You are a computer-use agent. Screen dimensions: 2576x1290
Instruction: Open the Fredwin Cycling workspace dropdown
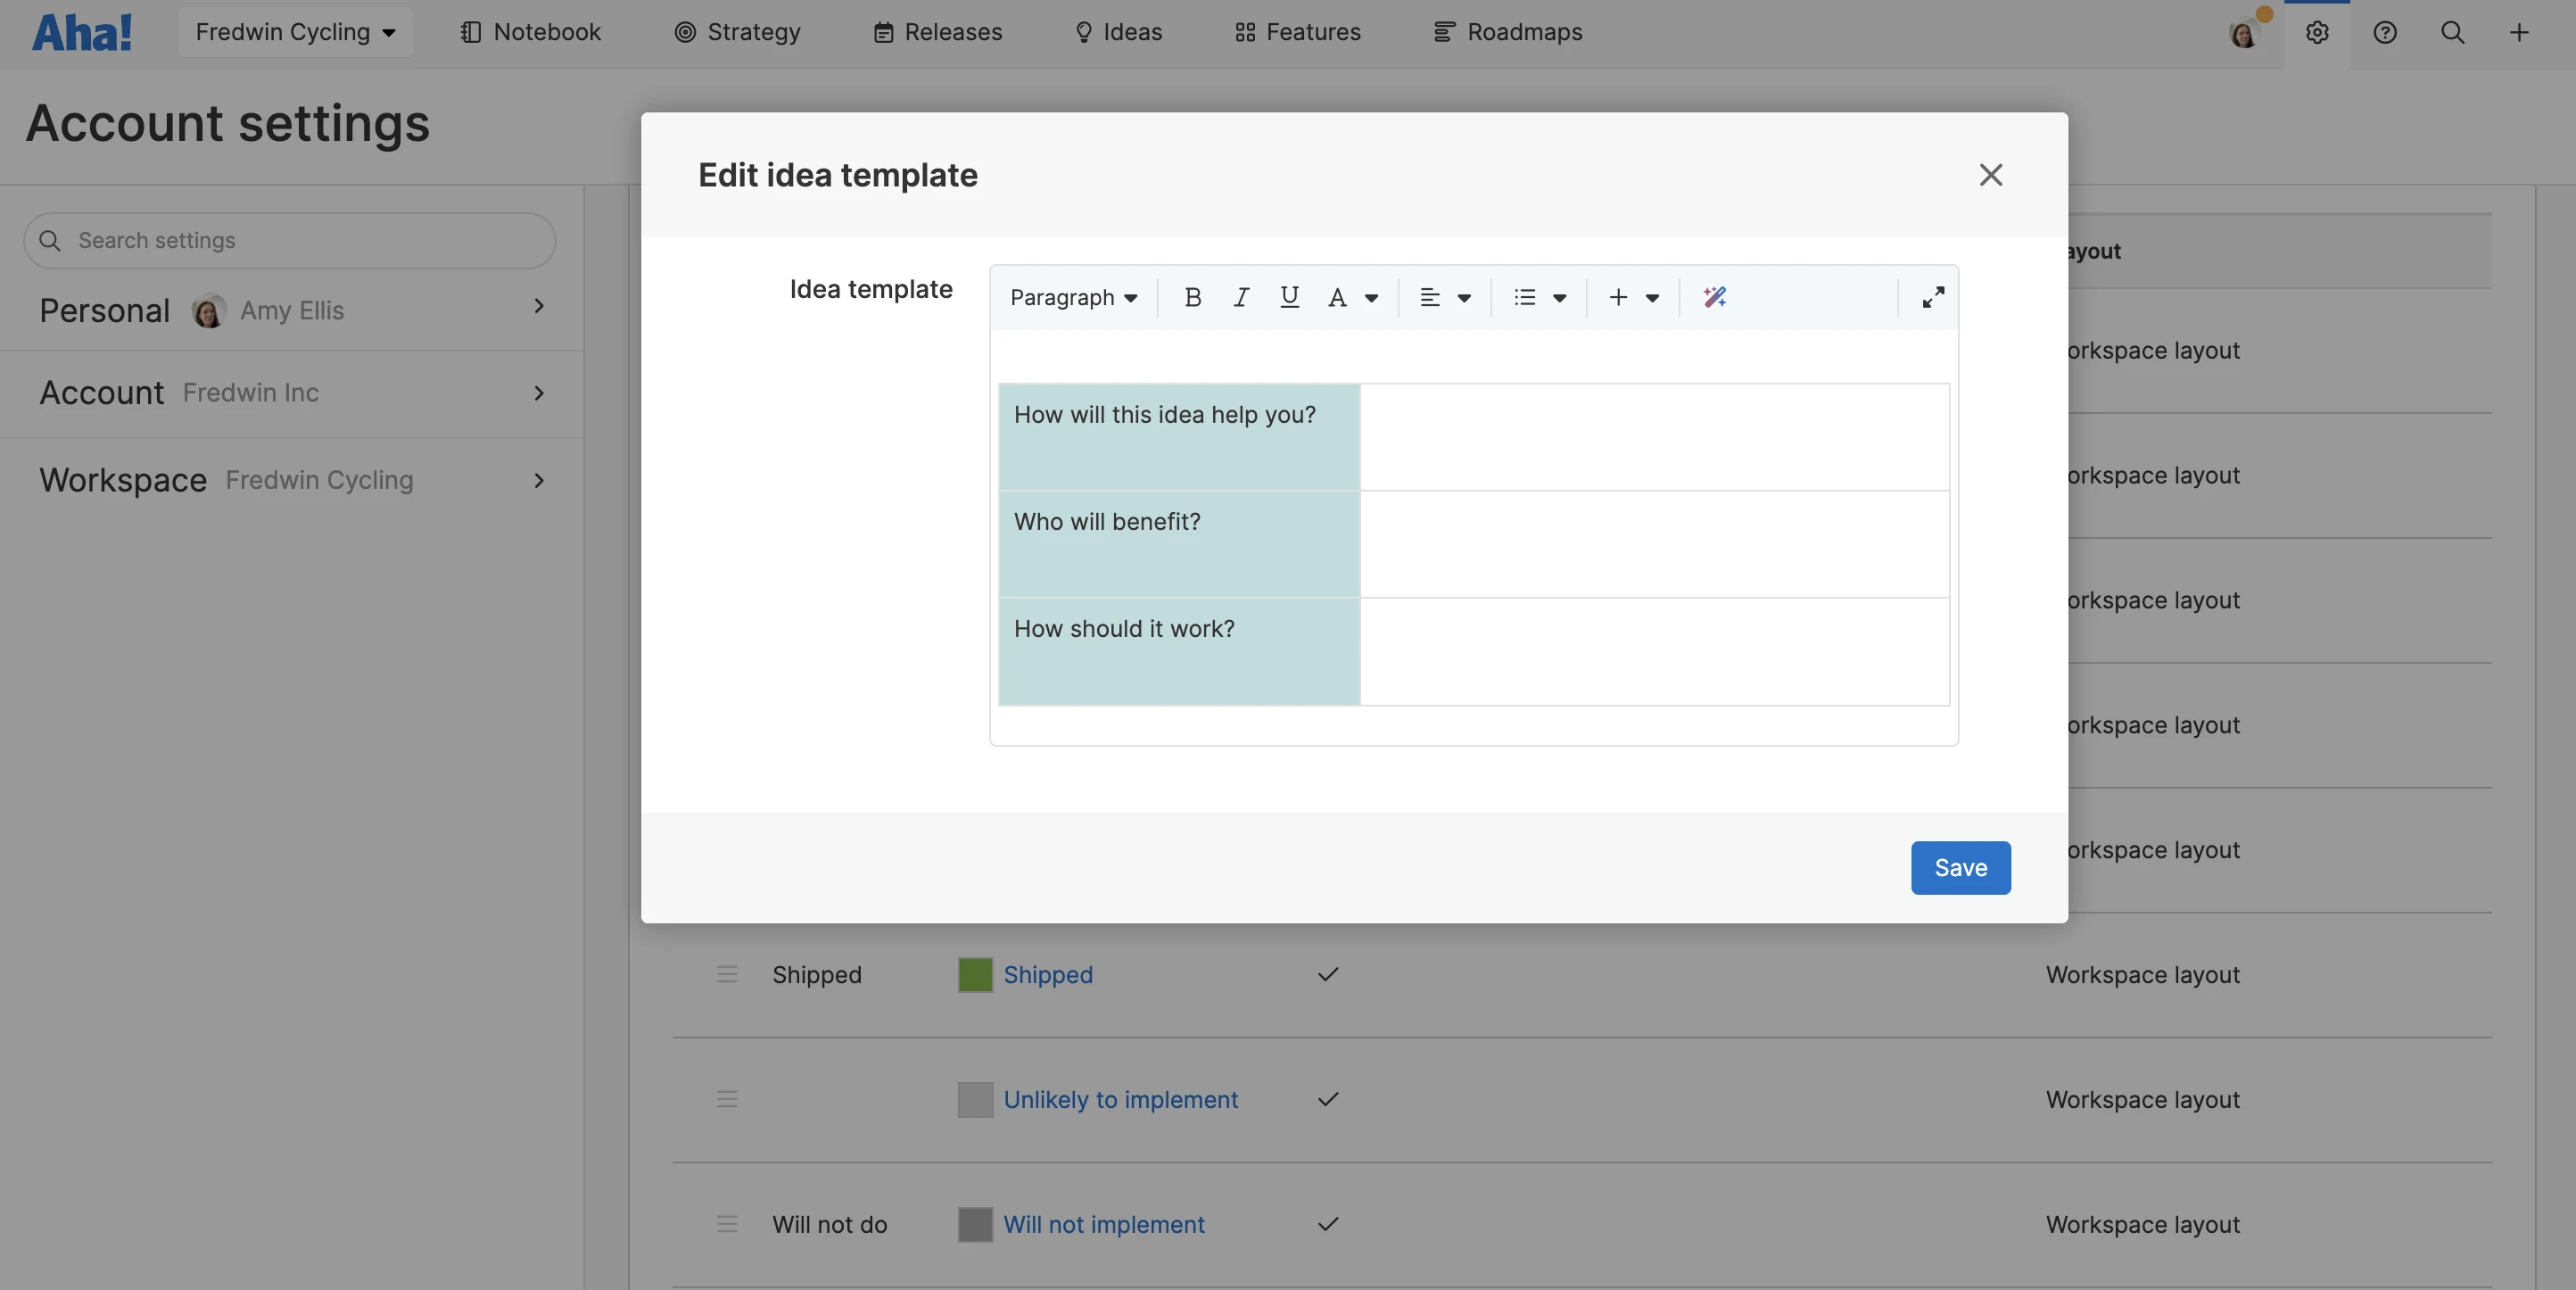pyautogui.click(x=295, y=32)
